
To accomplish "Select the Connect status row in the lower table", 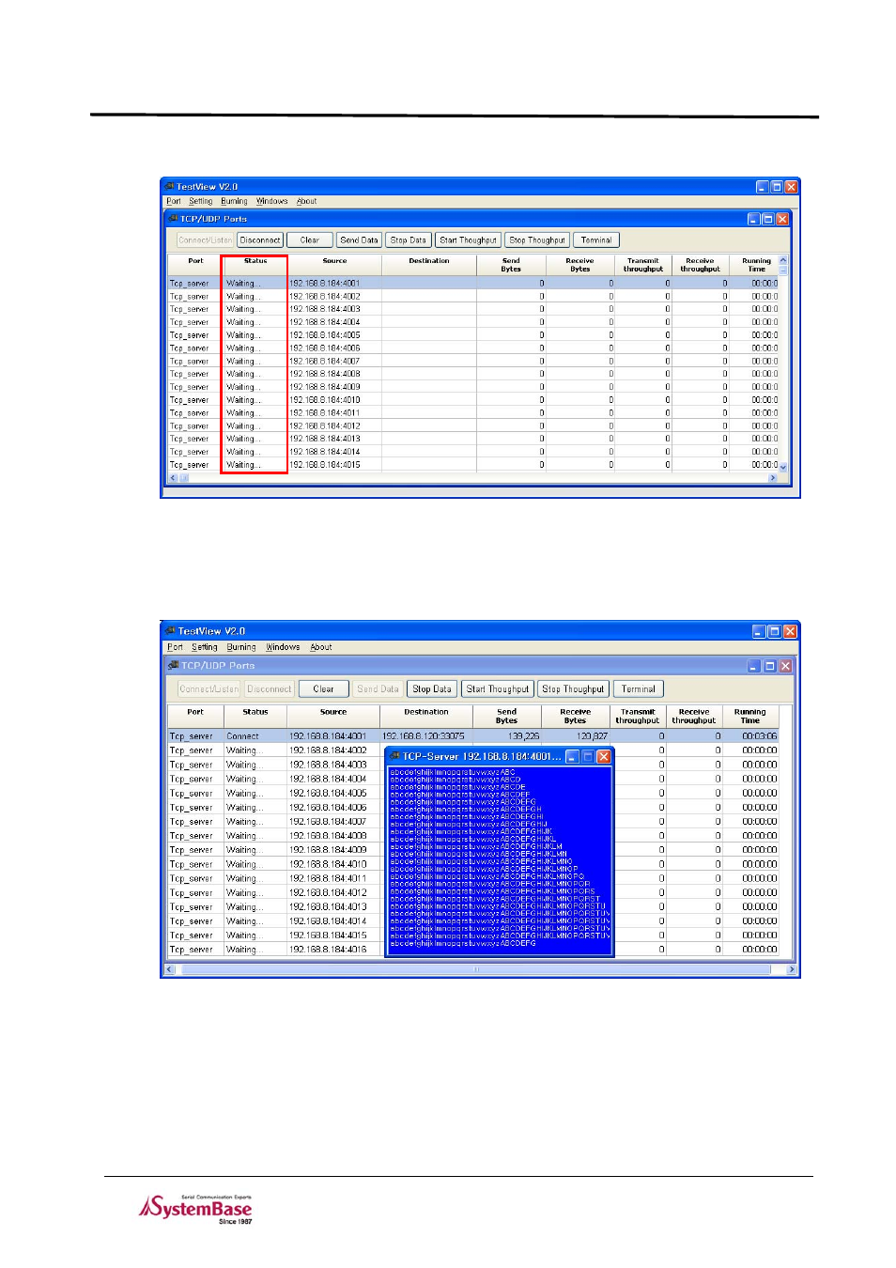I will pyautogui.click(x=472, y=736).
